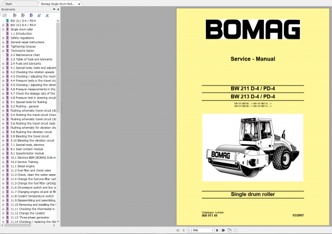Go to the previous page
This screenshot has height=234, width=332.
pos(183,230)
